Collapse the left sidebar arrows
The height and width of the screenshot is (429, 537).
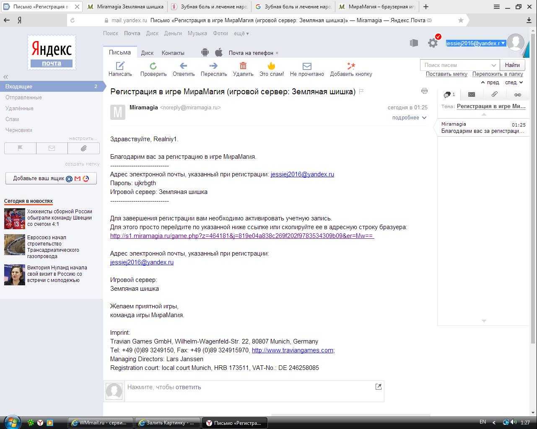[x=6, y=77]
